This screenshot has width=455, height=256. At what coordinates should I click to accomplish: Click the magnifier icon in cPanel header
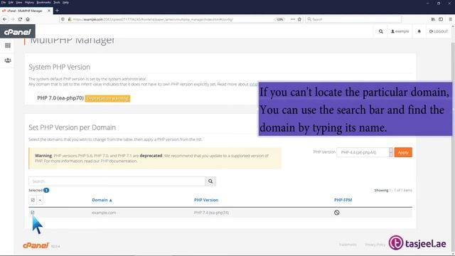coord(381,31)
